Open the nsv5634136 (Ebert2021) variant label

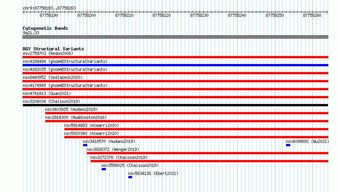tap(153, 173)
